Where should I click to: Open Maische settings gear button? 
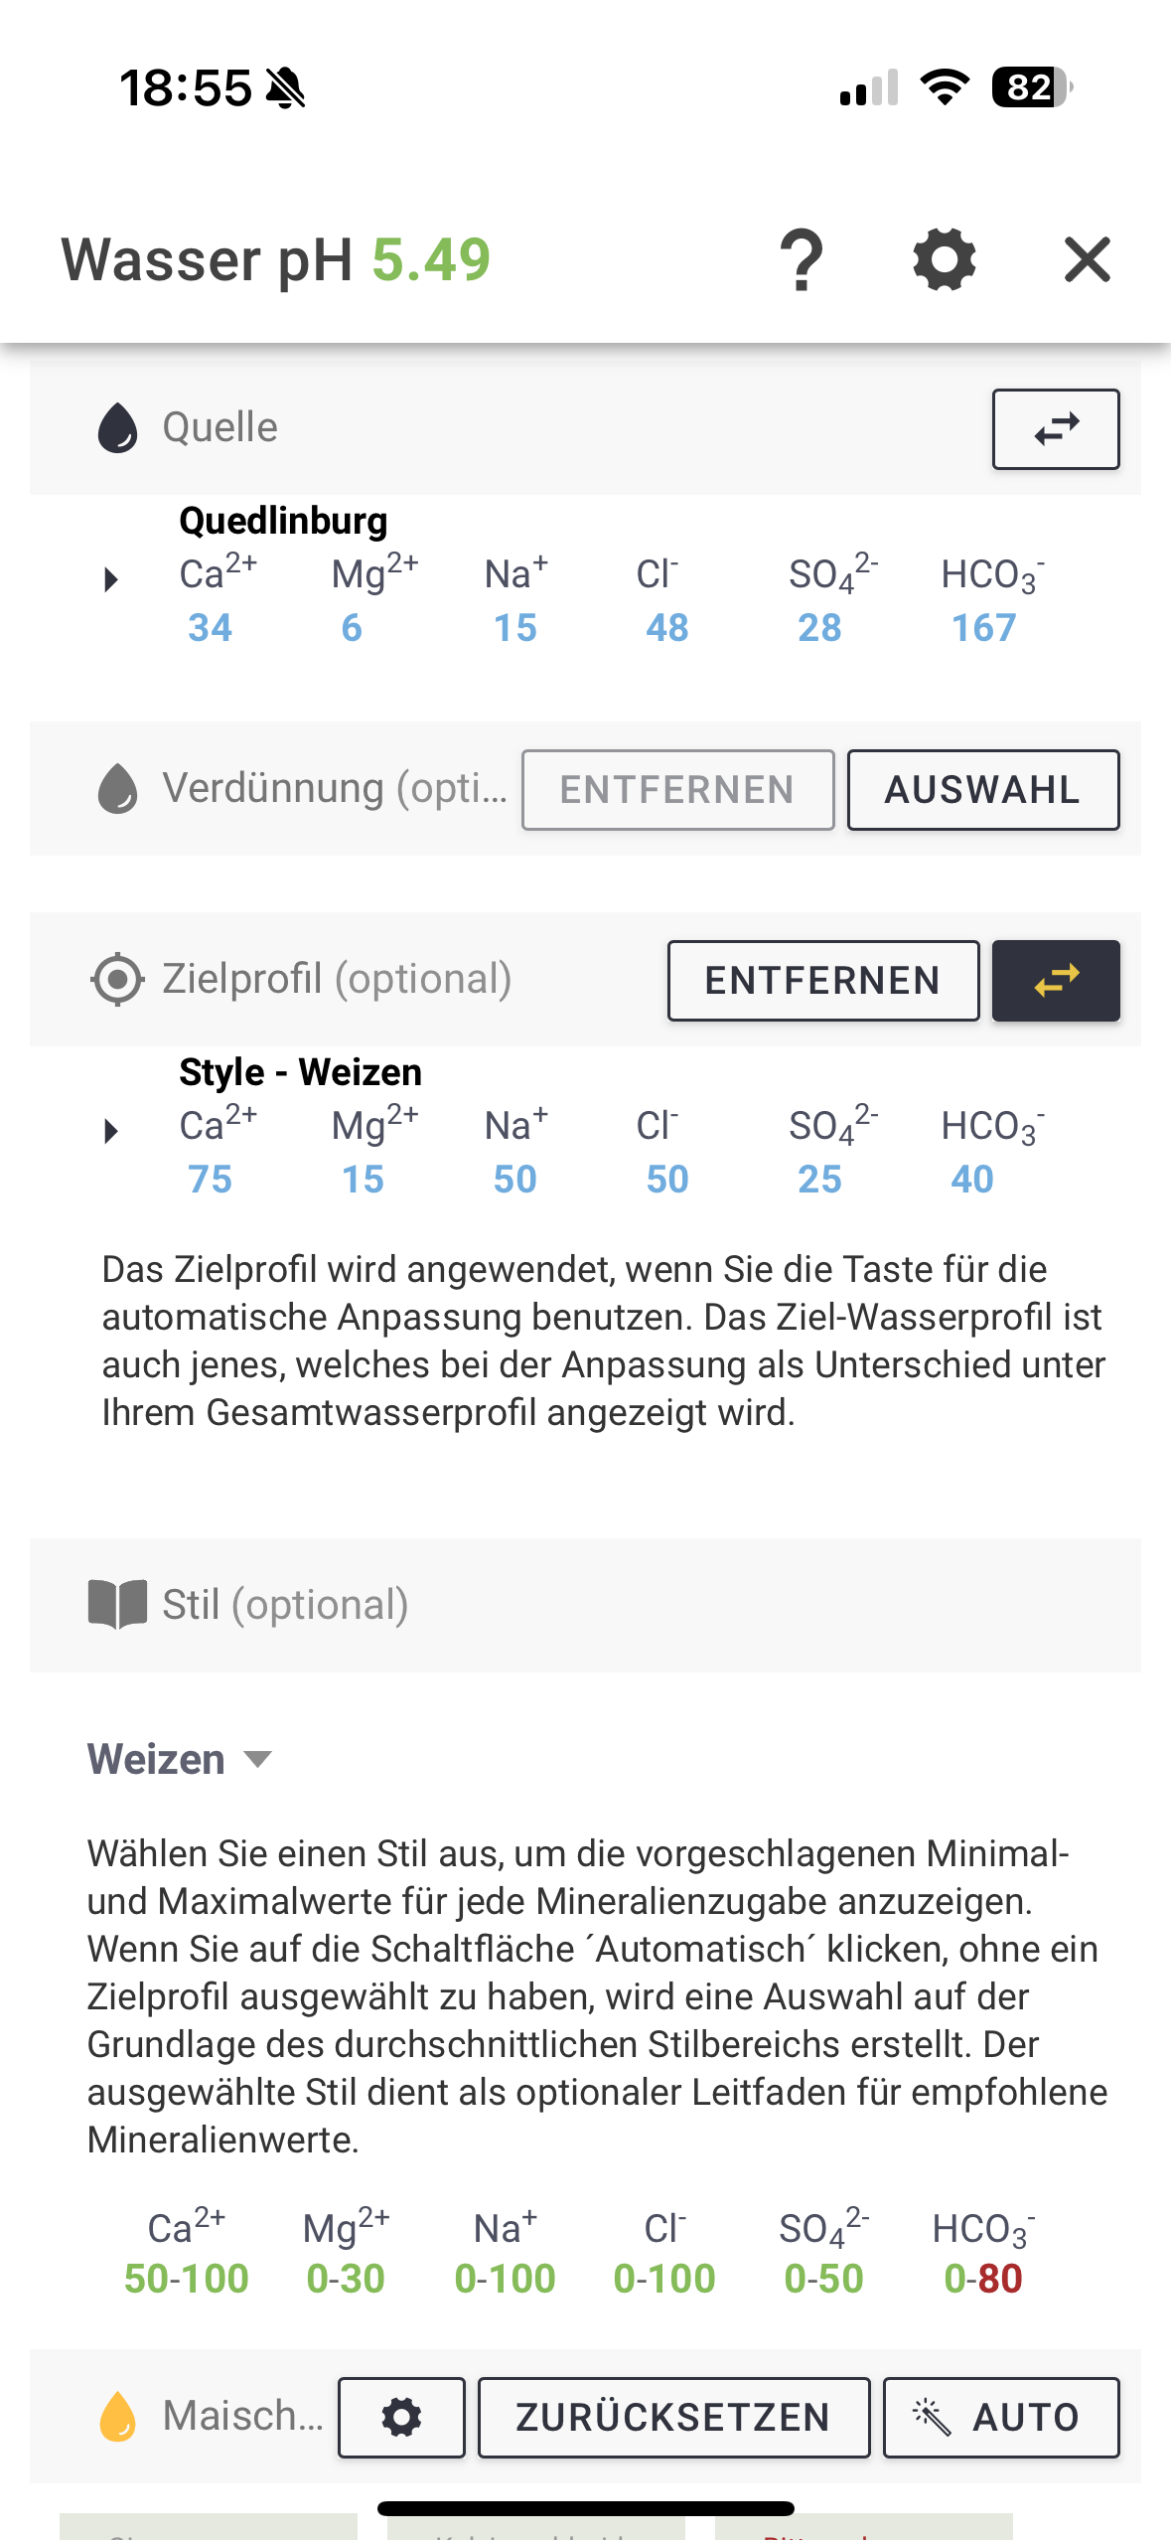401,2417
